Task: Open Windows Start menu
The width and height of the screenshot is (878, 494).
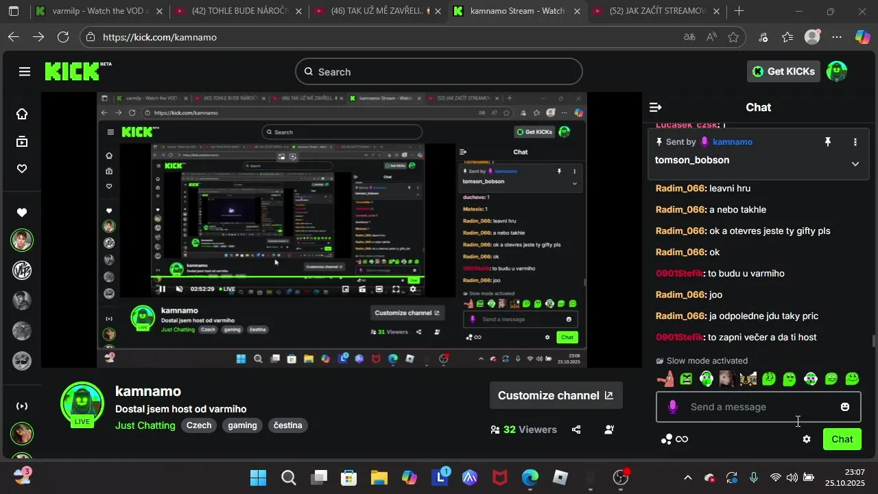Action: [x=258, y=478]
